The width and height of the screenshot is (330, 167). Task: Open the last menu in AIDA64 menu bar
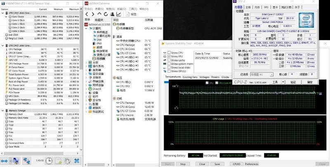click(x=144, y=9)
